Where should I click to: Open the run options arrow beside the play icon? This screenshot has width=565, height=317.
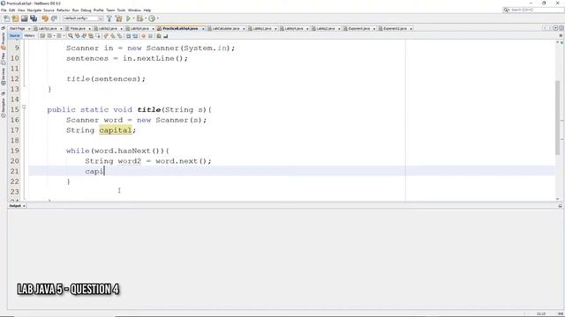[133, 18]
